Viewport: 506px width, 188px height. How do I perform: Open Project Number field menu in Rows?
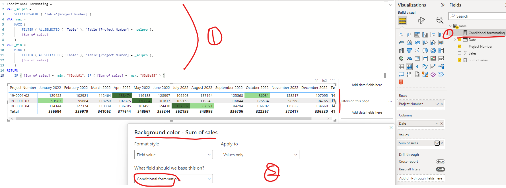point(437,104)
